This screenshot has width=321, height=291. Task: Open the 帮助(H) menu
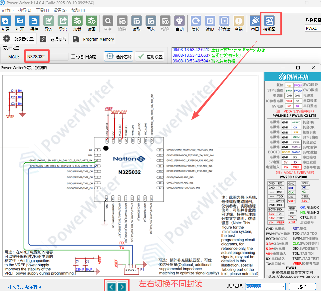click(78, 10)
